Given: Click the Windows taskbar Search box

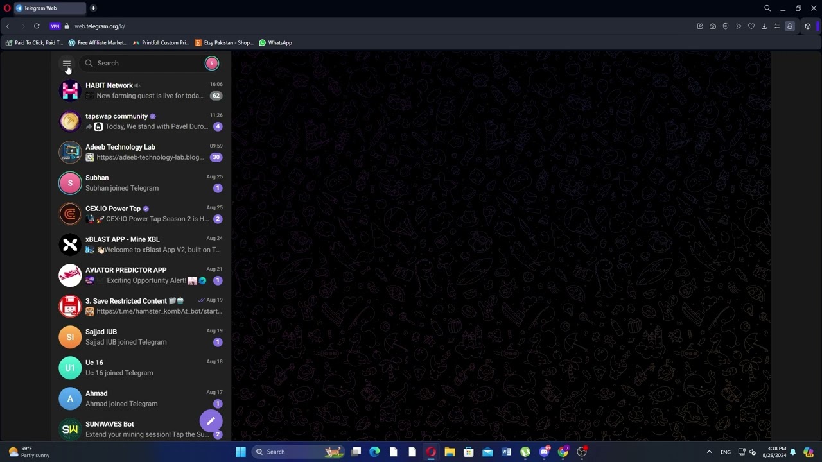Looking at the screenshot, I should tap(298, 452).
